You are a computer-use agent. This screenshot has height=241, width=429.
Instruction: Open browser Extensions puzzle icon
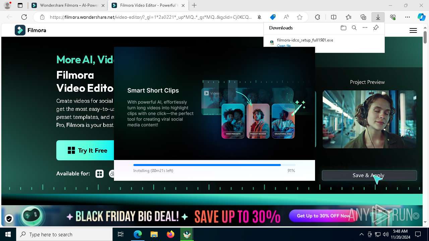pos(317,17)
